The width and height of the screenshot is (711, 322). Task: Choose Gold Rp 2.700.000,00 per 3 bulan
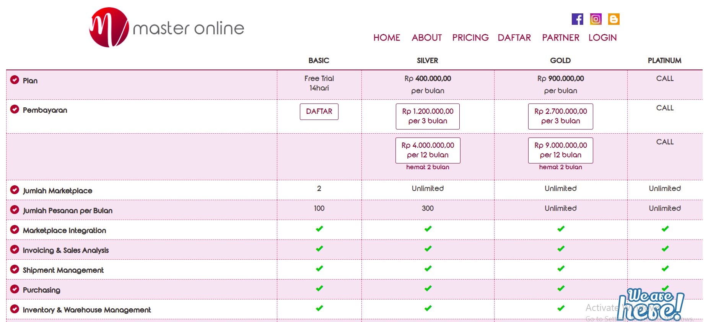[560, 116]
